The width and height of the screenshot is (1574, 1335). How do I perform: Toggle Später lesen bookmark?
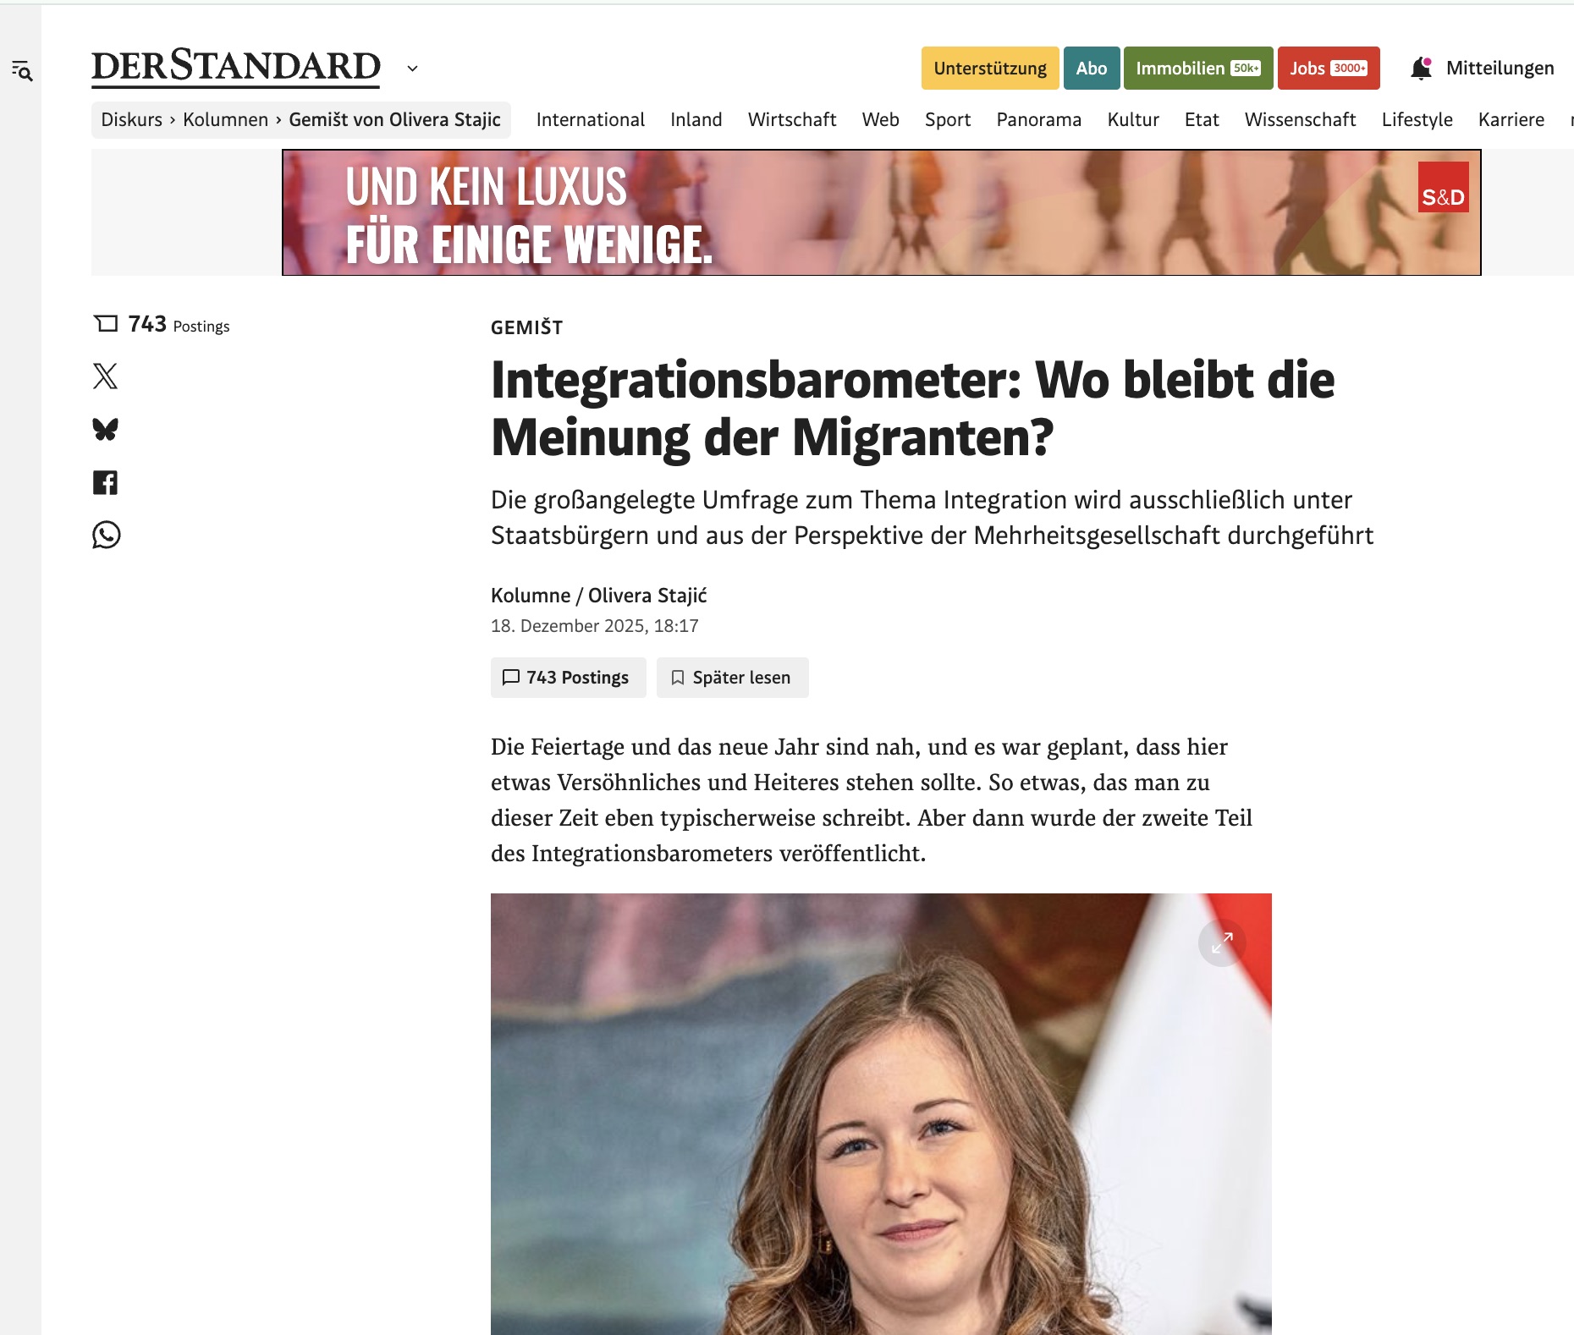tap(732, 678)
